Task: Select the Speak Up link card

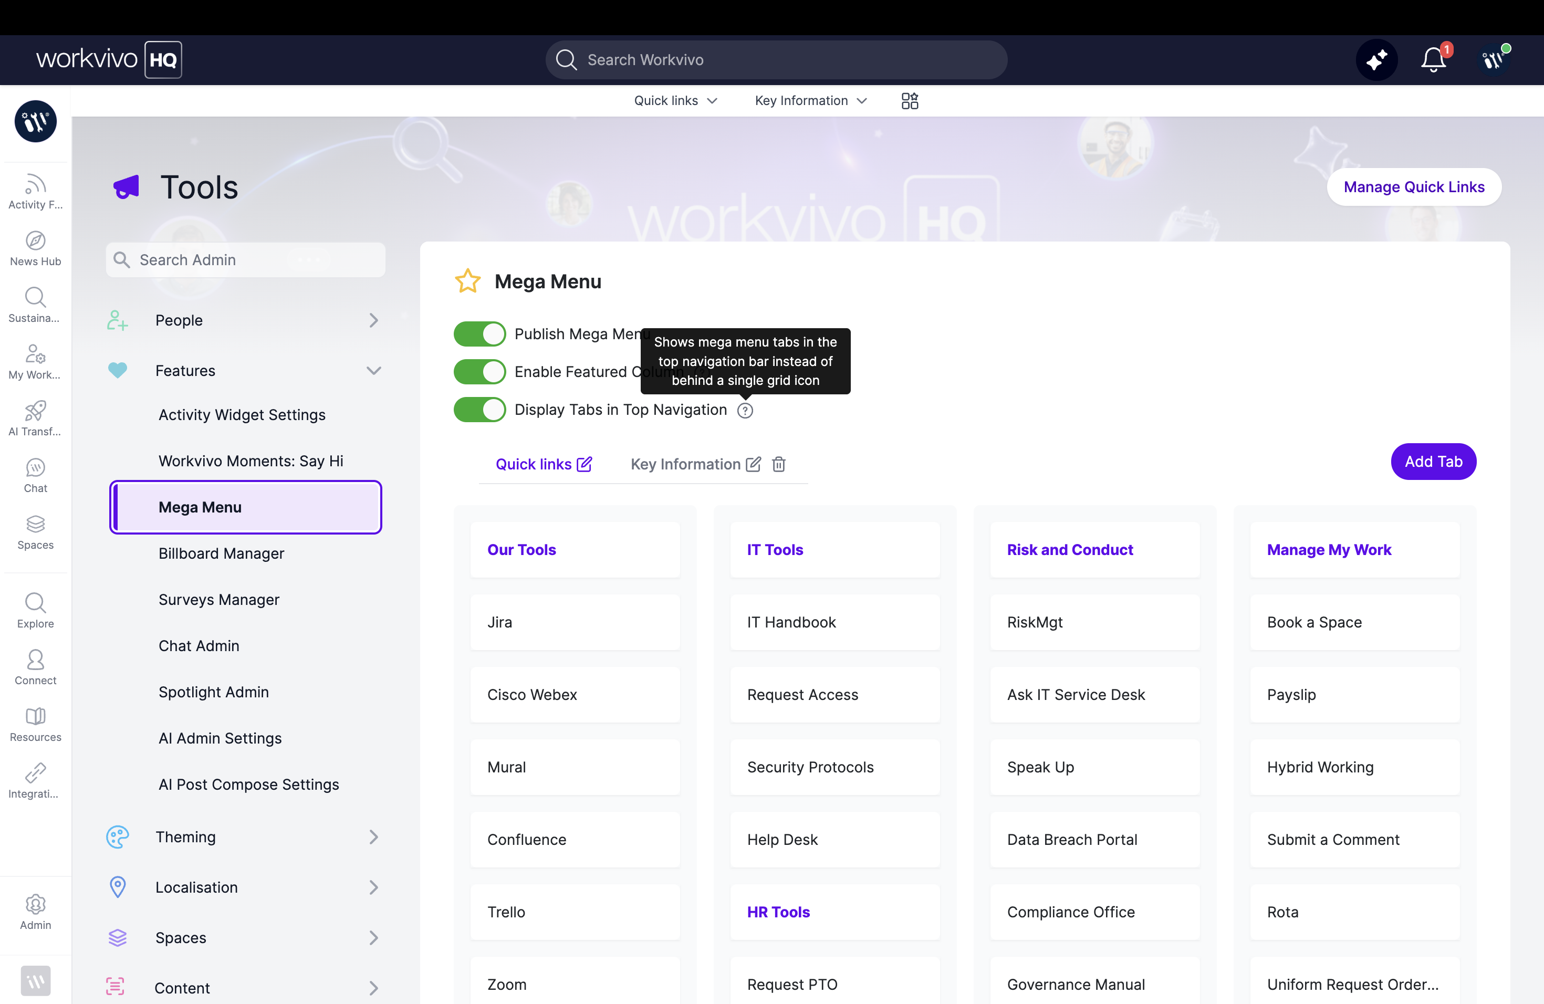Action: [x=1095, y=767]
